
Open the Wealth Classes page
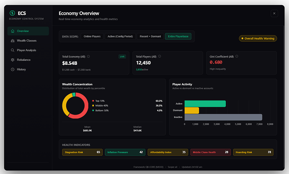pyautogui.click(x=28, y=41)
